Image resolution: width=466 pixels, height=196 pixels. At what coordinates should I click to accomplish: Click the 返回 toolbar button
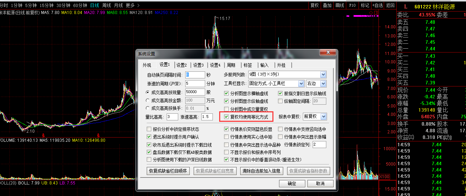[390, 5]
